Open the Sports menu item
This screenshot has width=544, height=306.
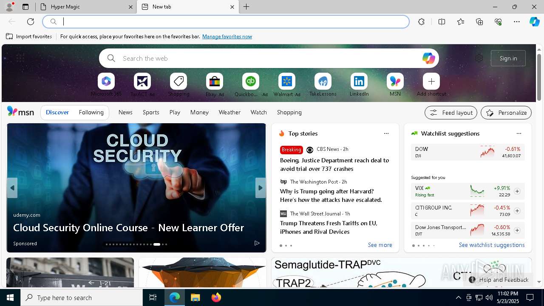click(x=151, y=112)
